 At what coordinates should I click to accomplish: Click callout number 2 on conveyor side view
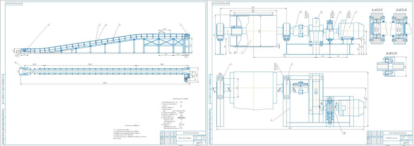(x=49, y=25)
